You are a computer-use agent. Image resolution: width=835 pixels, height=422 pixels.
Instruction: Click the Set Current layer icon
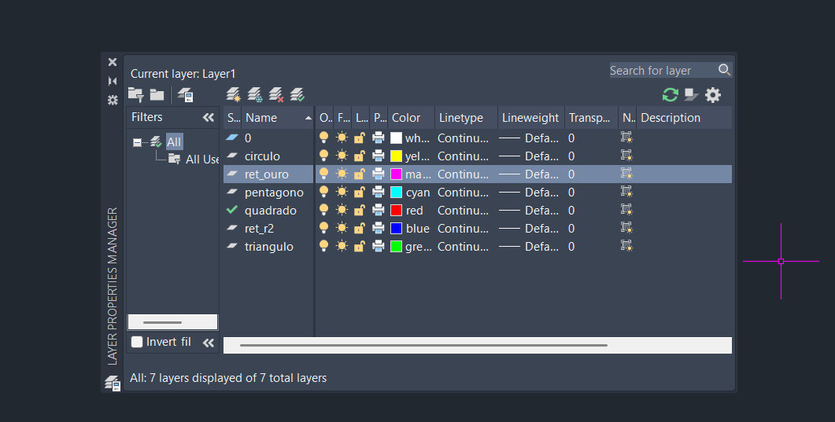tap(297, 95)
